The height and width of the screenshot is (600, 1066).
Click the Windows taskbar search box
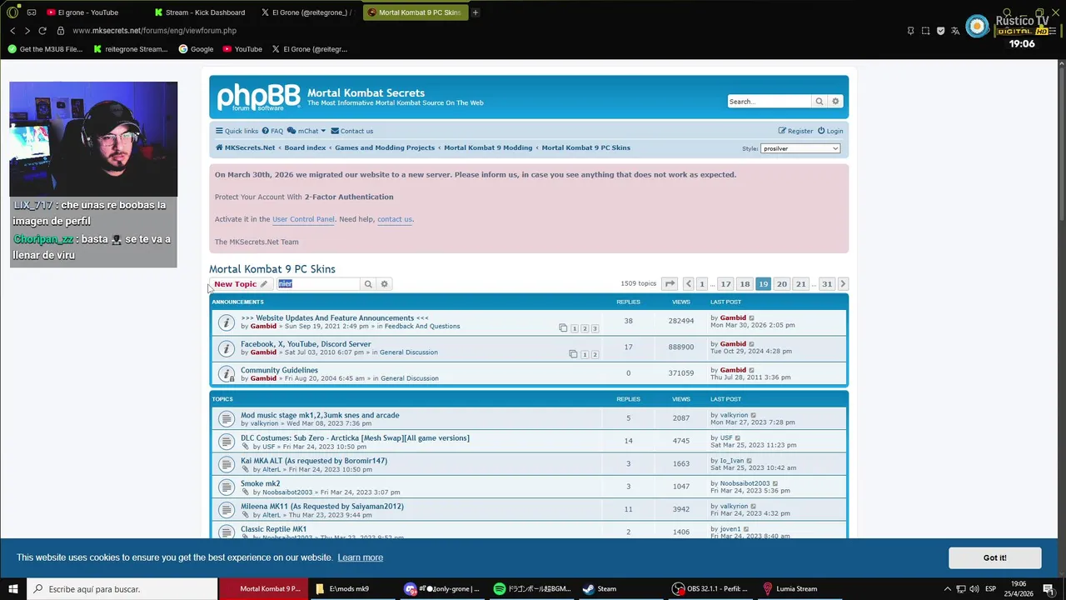(x=122, y=589)
